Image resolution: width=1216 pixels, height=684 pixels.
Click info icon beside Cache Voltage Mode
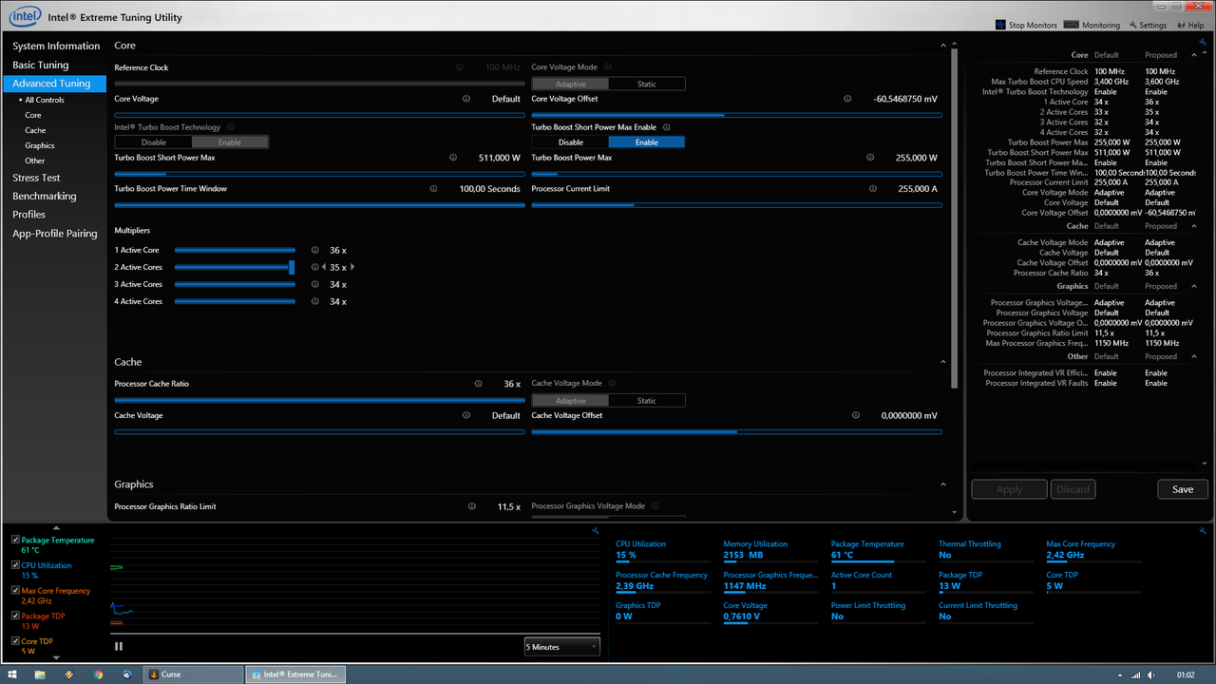(613, 384)
